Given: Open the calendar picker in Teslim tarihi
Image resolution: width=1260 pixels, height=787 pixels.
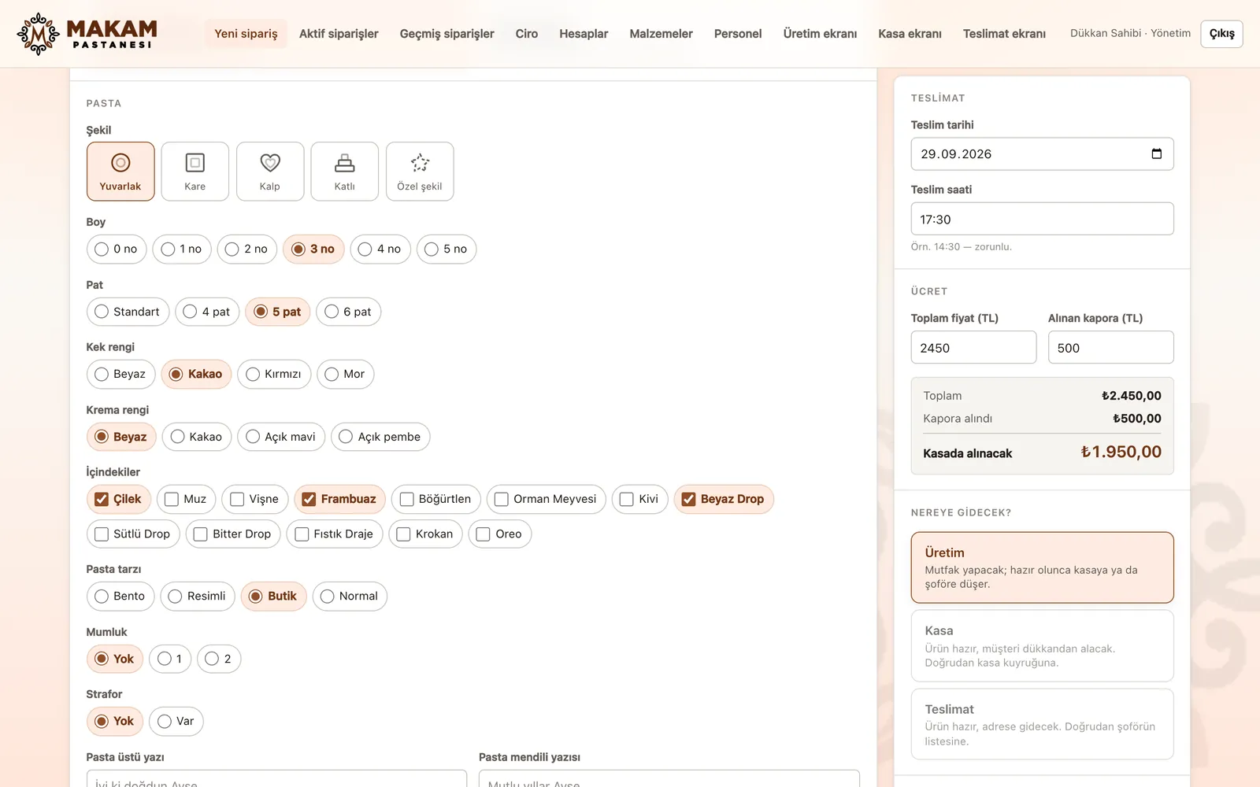Looking at the screenshot, I should (x=1157, y=153).
